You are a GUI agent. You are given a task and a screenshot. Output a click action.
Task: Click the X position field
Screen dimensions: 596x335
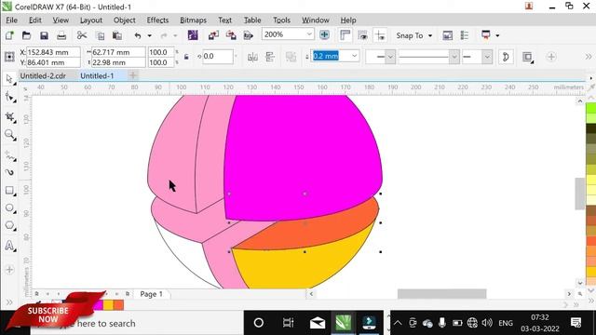(x=53, y=52)
